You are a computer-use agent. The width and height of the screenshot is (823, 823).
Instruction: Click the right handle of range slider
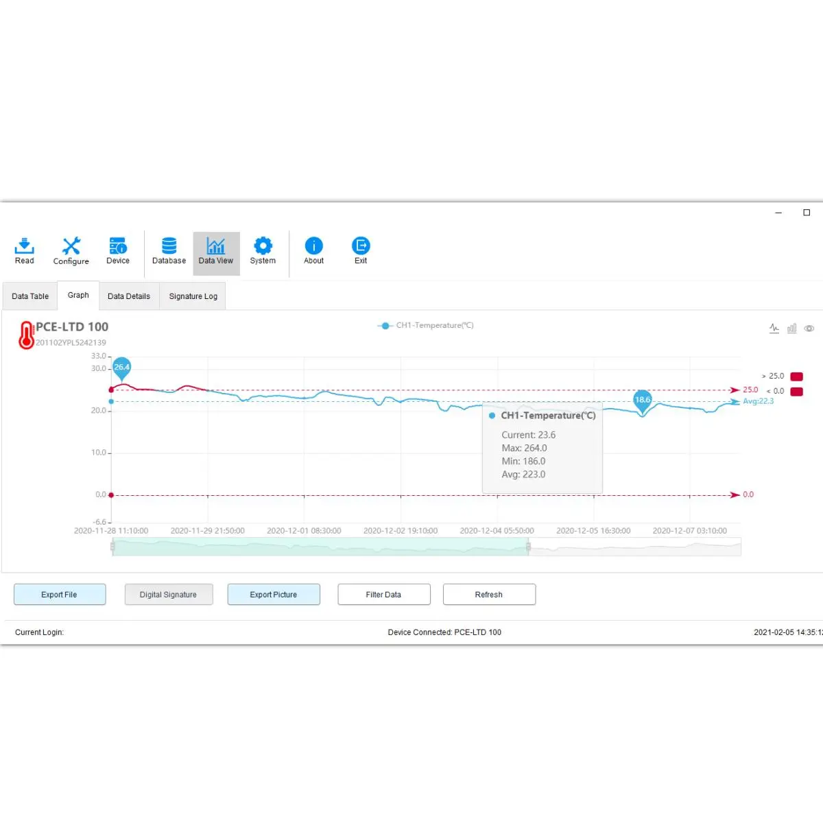pyautogui.click(x=528, y=547)
